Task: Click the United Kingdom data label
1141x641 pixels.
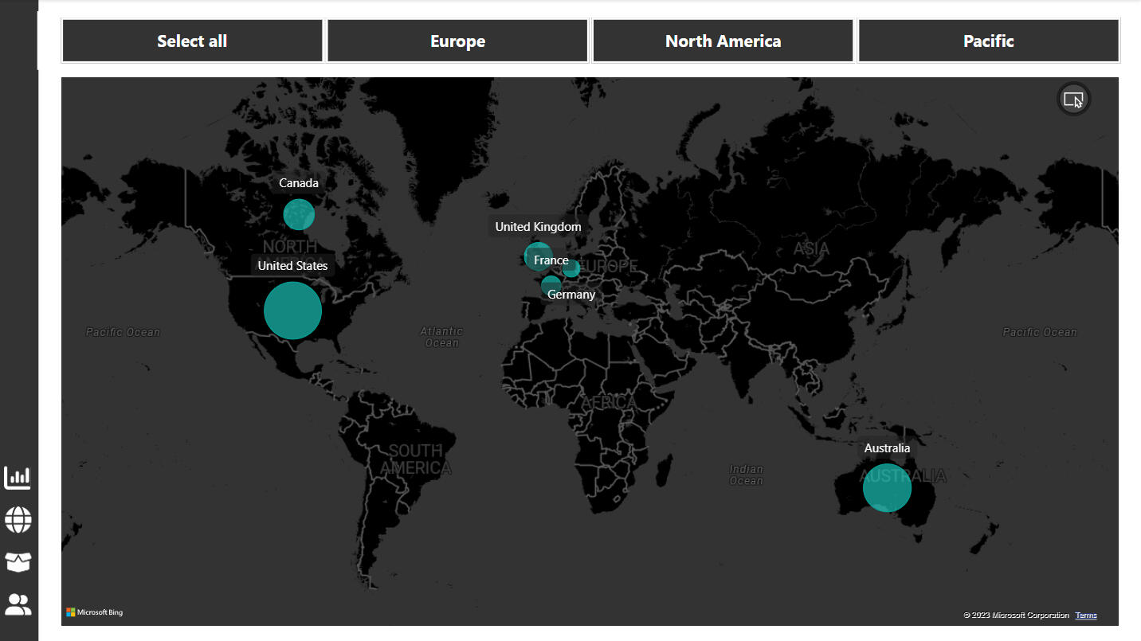Action: [538, 227]
